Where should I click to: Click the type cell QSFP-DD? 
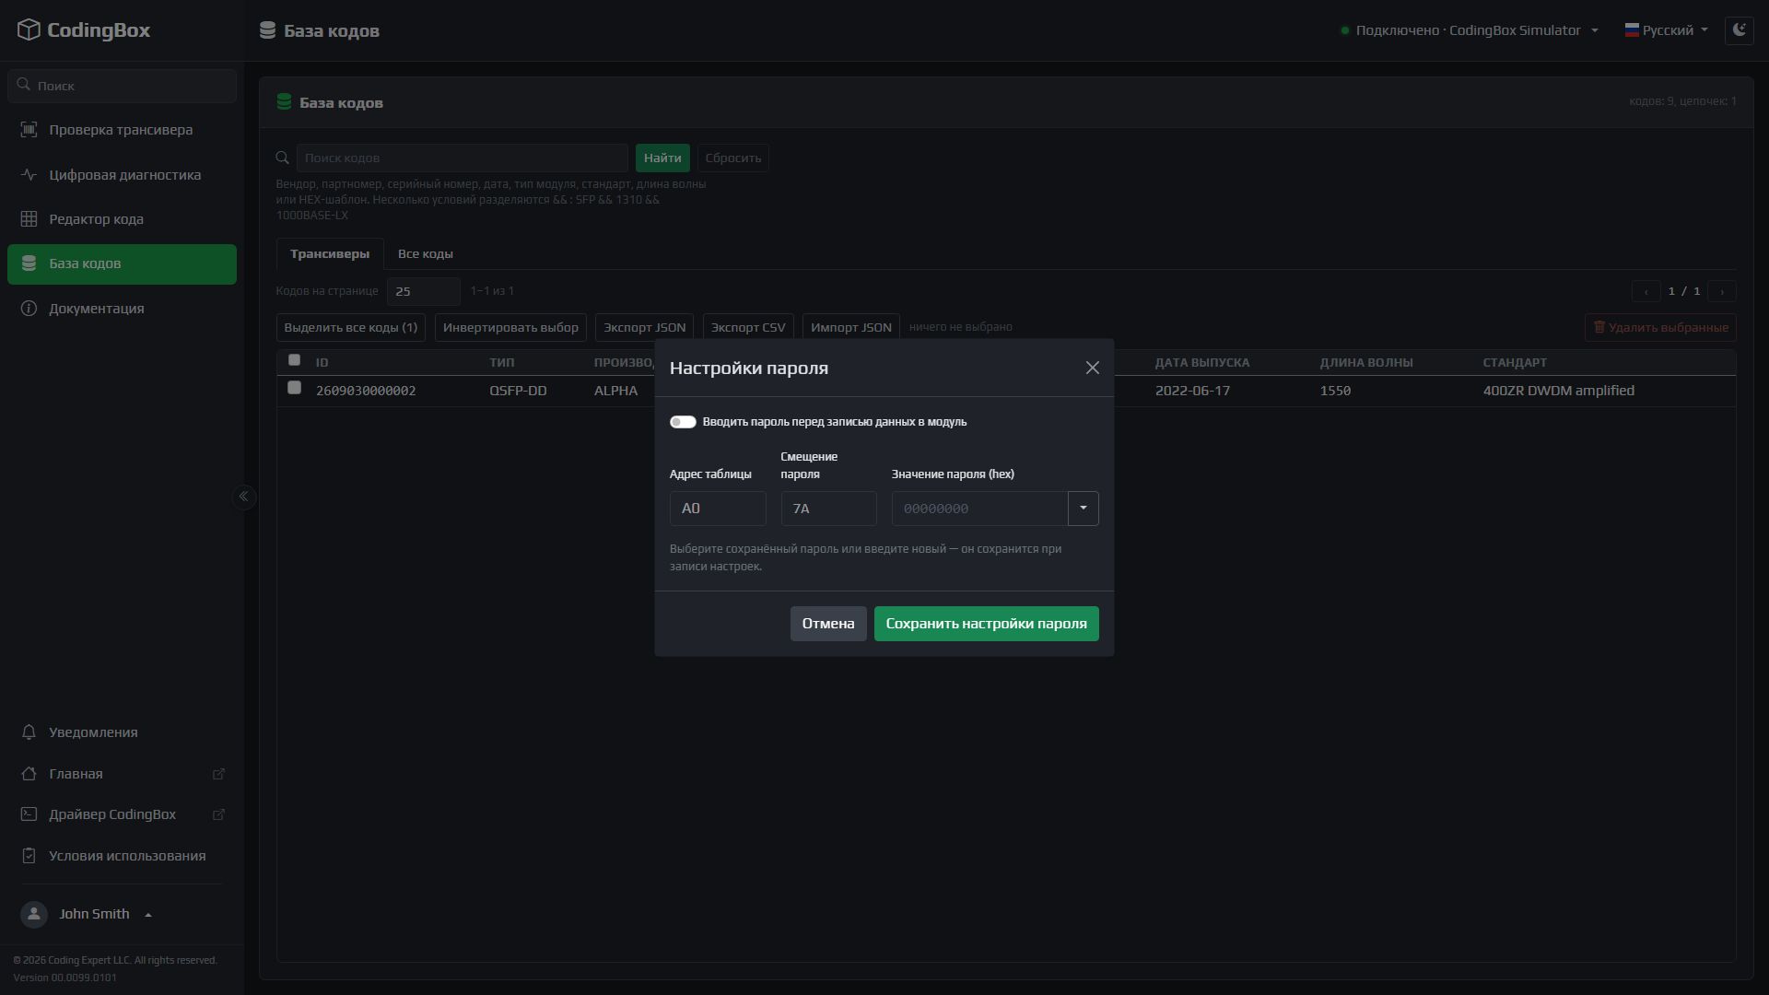pos(518,391)
